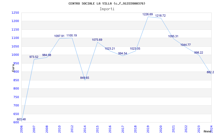Select the 1023.21 data label
Image resolution: width=214 pixels, height=134 pixels.
(x=110, y=49)
